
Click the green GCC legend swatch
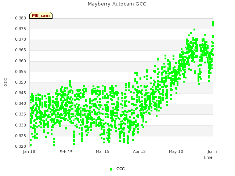(111, 169)
